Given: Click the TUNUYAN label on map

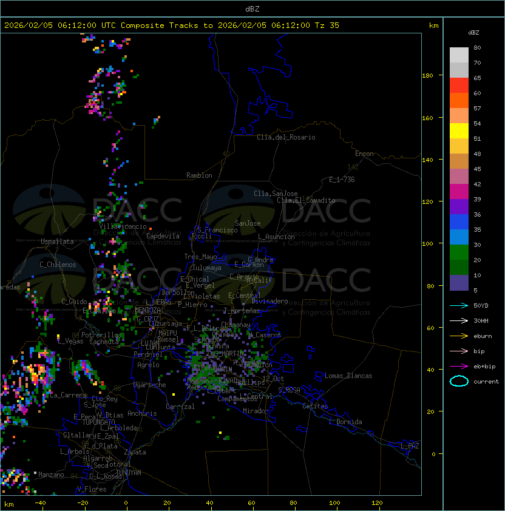Looking at the screenshot, I should pos(129,473).
